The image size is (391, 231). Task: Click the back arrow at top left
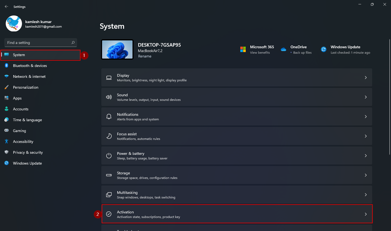click(x=6, y=6)
